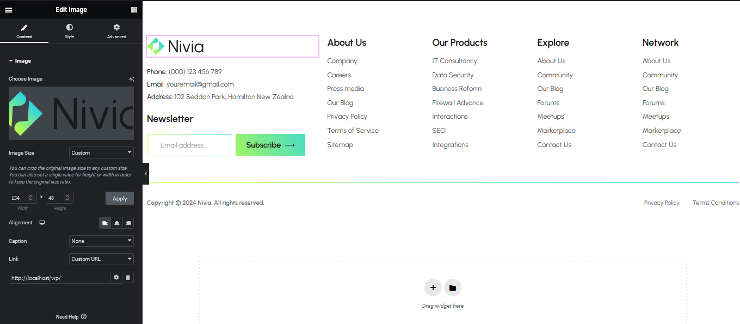
Task: Click the responsive device icon beside Alignment
Action: (x=42, y=223)
